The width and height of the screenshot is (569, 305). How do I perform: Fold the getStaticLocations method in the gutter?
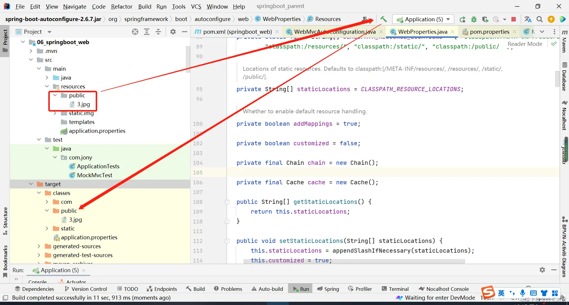(227, 202)
